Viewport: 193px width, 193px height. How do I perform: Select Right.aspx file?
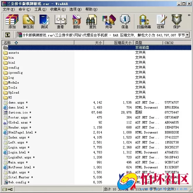tap(16, 172)
